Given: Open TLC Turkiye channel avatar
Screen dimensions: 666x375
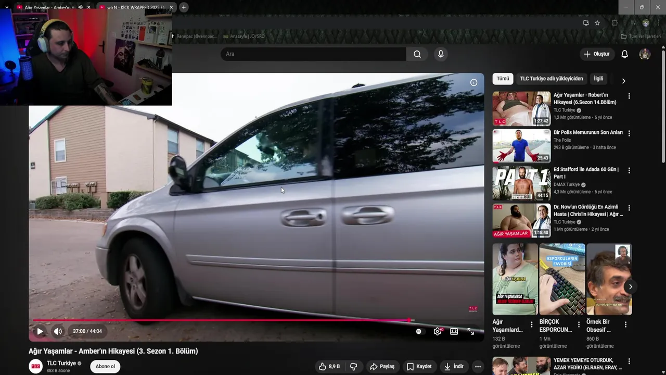Looking at the screenshot, I should point(35,366).
